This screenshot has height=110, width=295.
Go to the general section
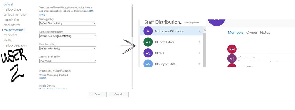[x=8, y=4]
